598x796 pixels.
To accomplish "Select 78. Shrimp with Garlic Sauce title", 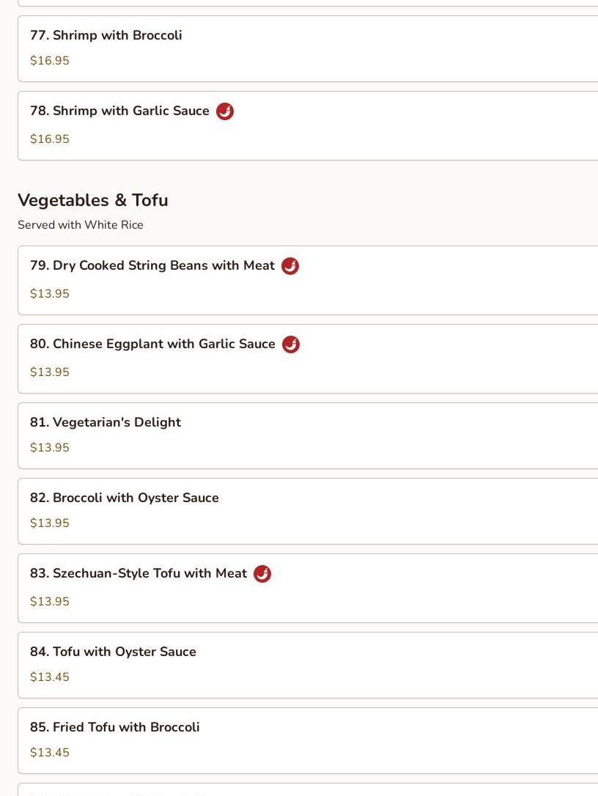I will 119,111.
